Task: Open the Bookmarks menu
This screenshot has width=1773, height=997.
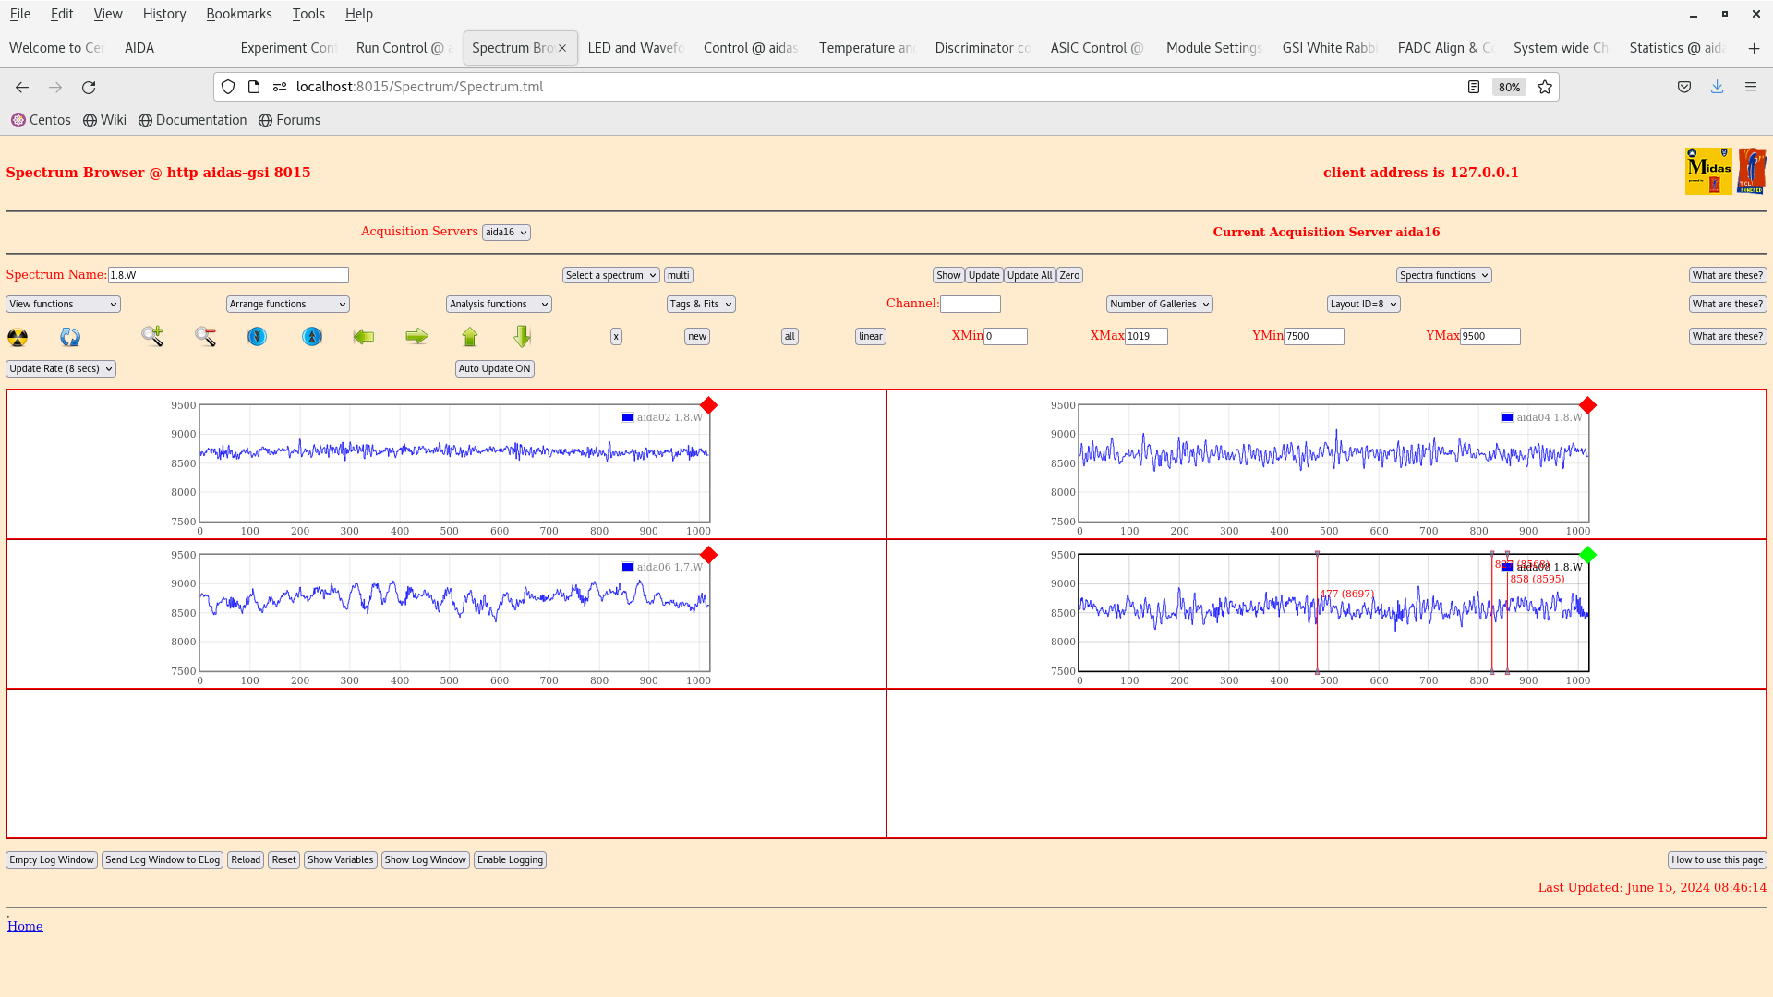Action: pyautogui.click(x=238, y=14)
